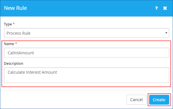173x109 pixels.
Task: Click the Name field label
Action: click(x=9, y=44)
